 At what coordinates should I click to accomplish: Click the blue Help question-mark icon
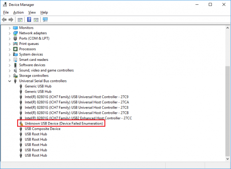click(29, 19)
